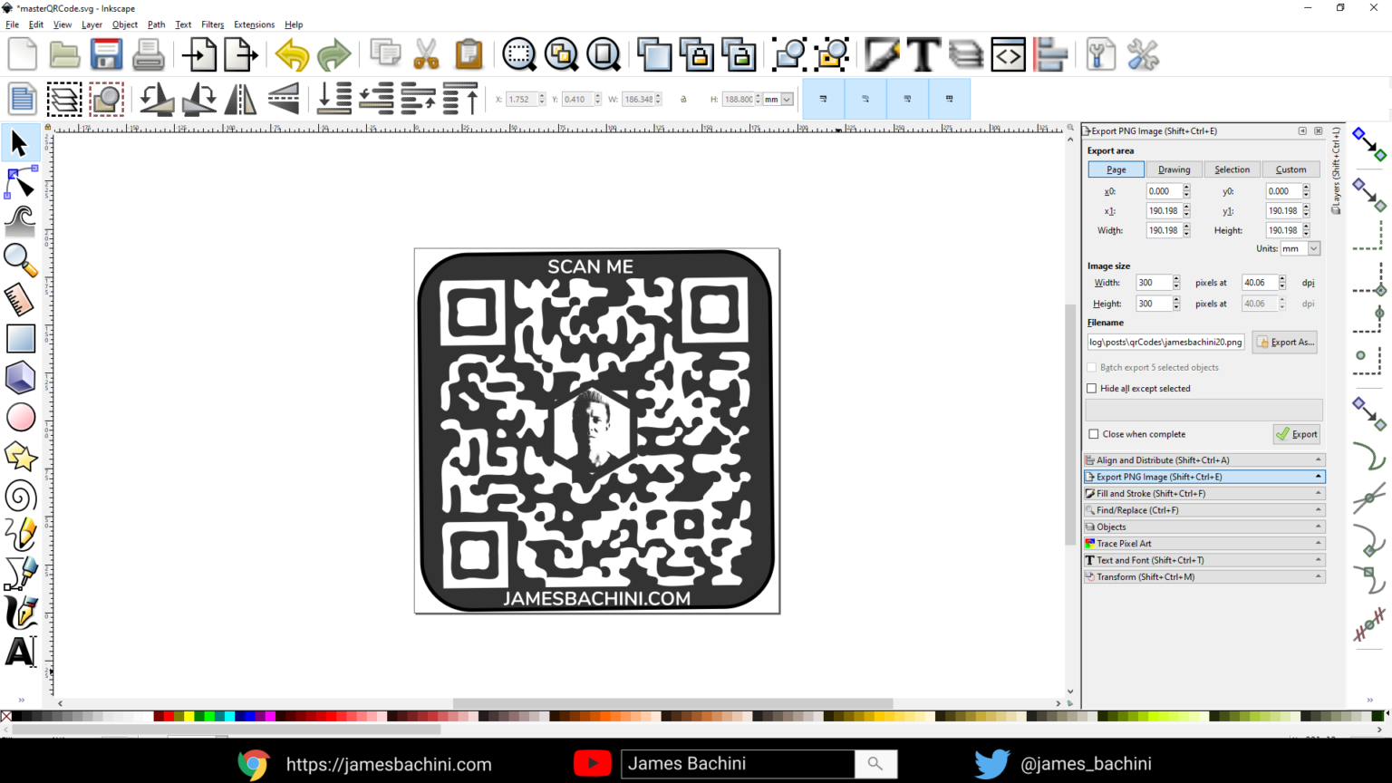Select the Spiral tool

pyautogui.click(x=20, y=496)
